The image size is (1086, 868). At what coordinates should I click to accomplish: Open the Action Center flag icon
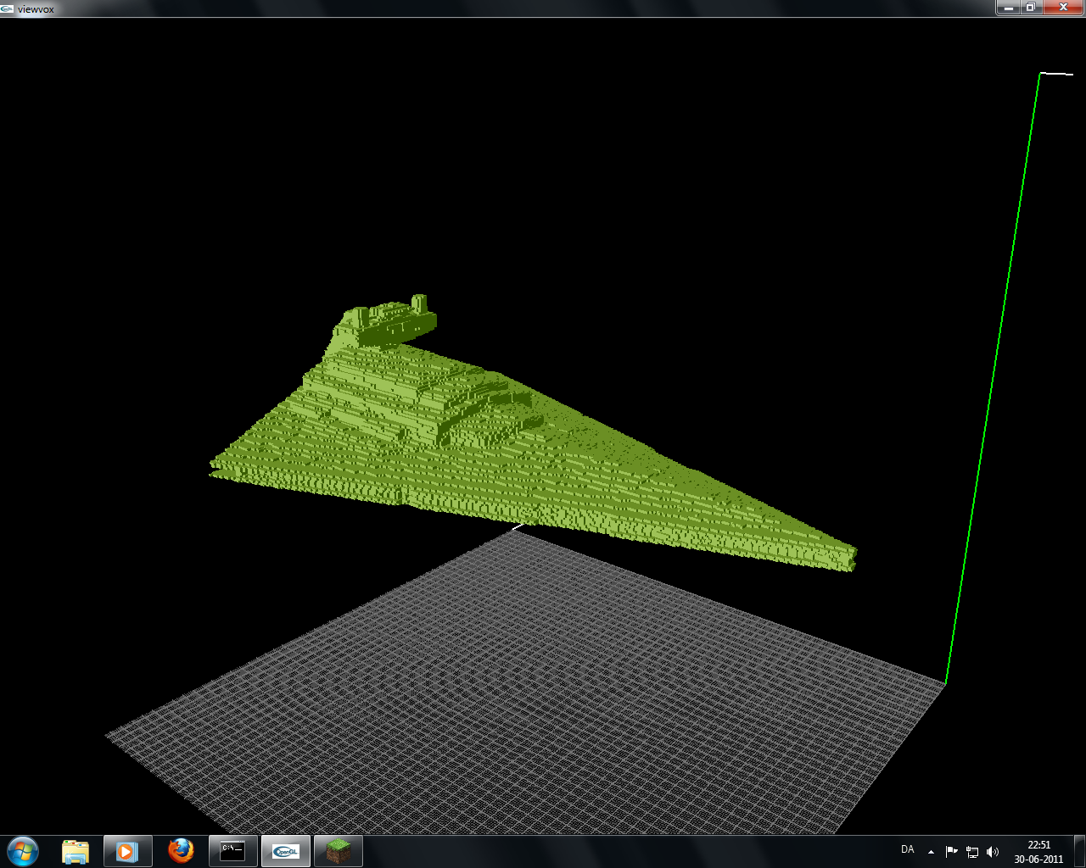(951, 851)
